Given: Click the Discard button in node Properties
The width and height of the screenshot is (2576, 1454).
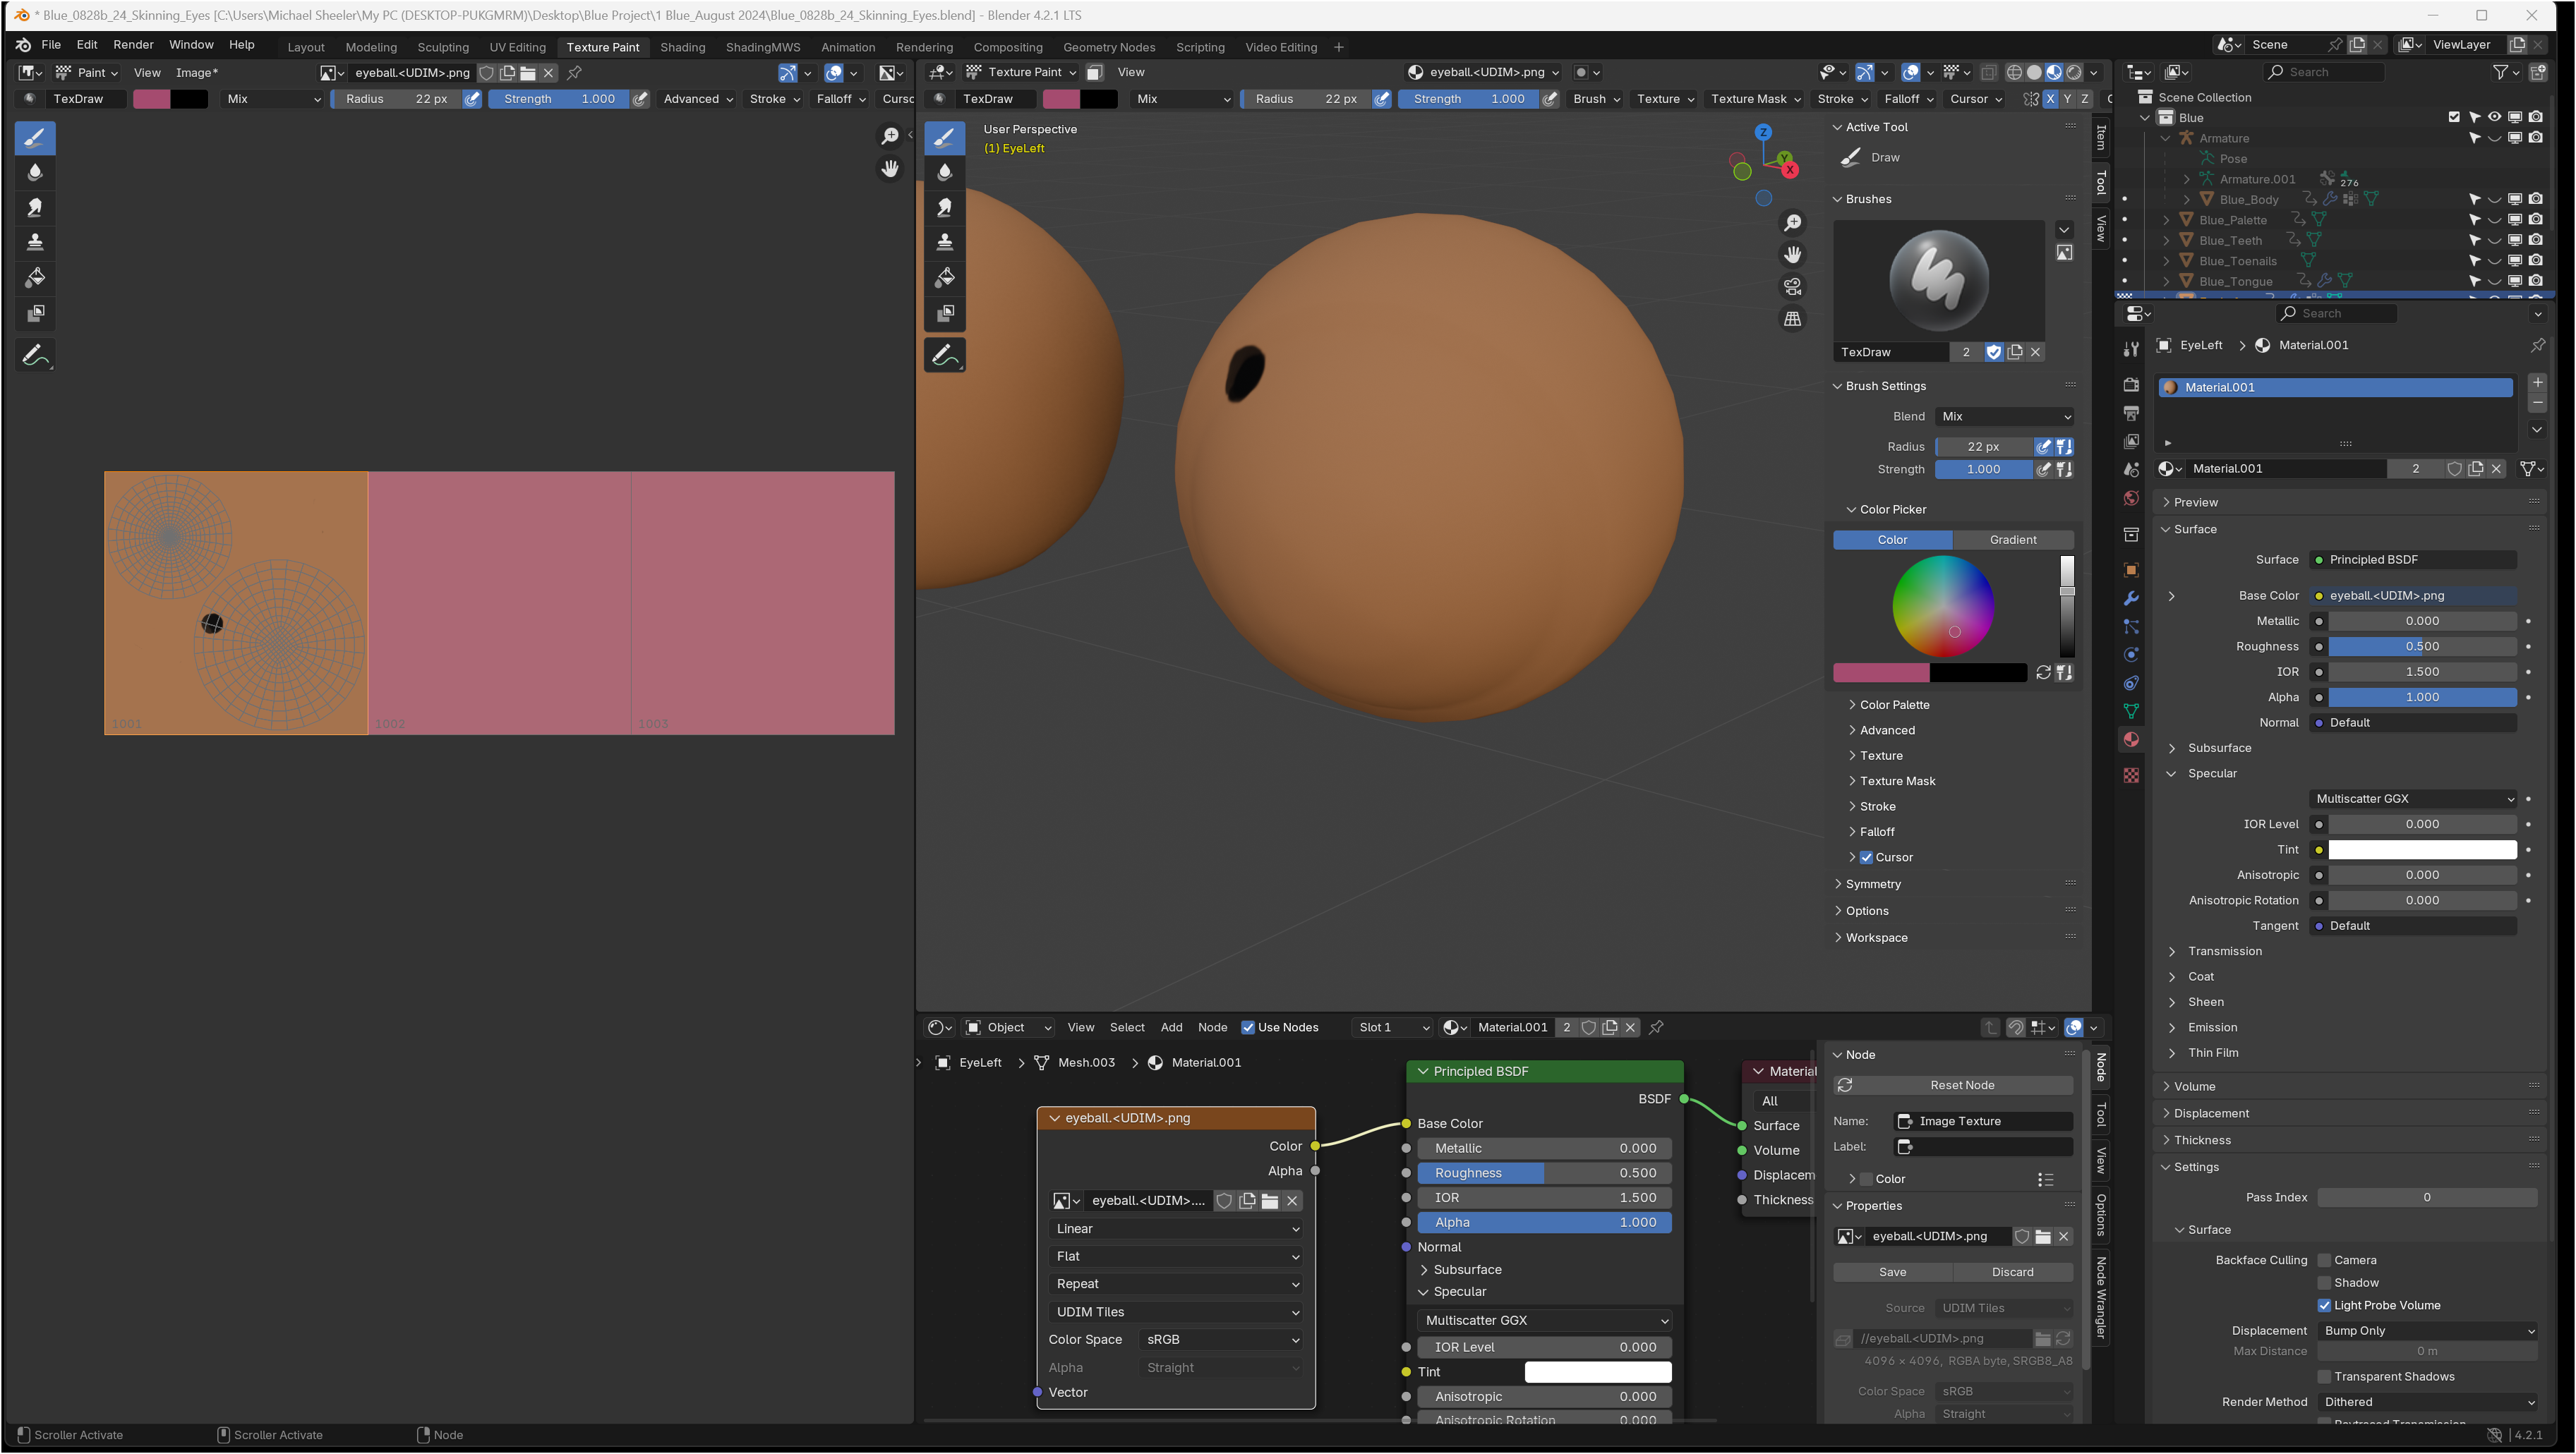Looking at the screenshot, I should pos(2012,1272).
